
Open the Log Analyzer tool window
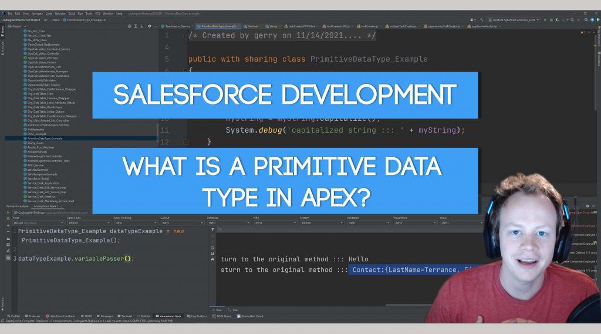pos(197,316)
